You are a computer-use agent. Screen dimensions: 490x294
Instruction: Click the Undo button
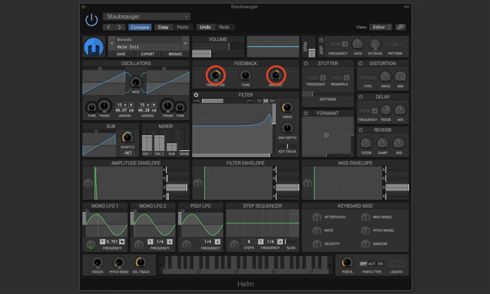(x=205, y=27)
